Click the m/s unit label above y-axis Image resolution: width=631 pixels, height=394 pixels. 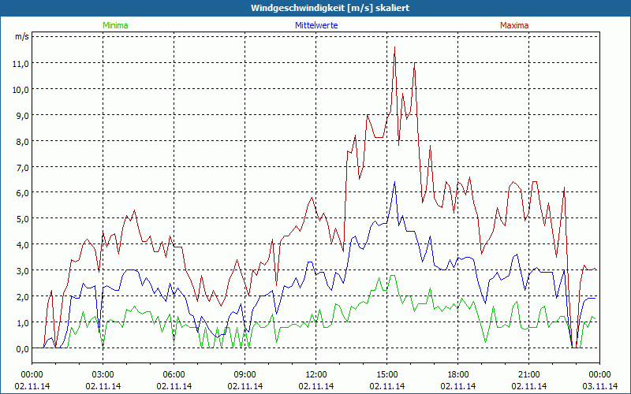point(21,36)
